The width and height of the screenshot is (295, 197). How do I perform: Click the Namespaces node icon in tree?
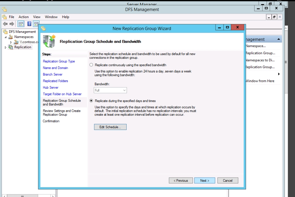[x=11, y=37]
